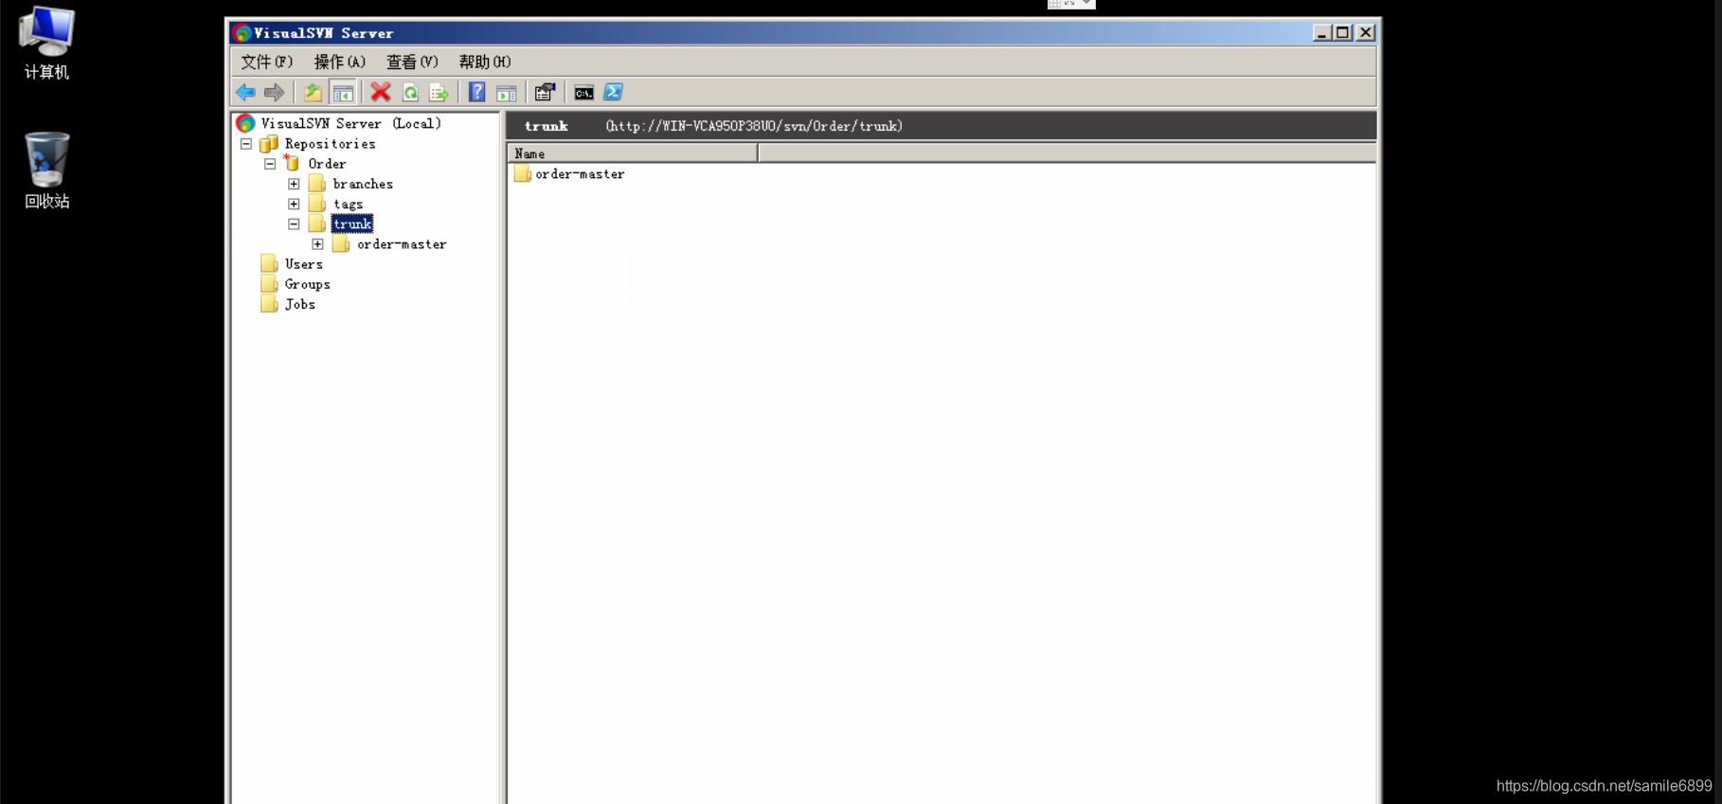Click the Export List toolbar icon
The width and height of the screenshot is (1722, 804).
(439, 92)
